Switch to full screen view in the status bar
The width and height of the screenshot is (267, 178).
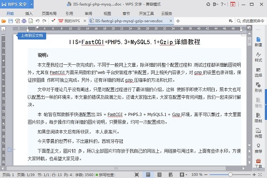[x=137, y=175]
